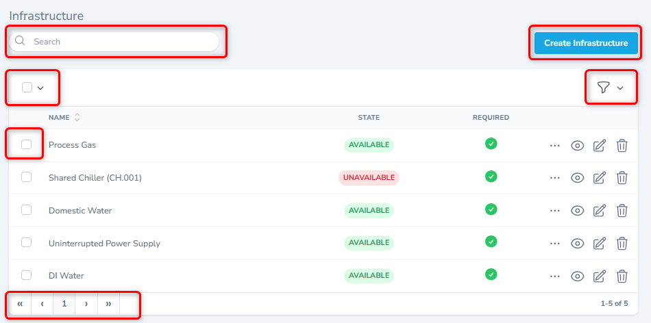Go to page 1 in pagination

tap(64, 303)
